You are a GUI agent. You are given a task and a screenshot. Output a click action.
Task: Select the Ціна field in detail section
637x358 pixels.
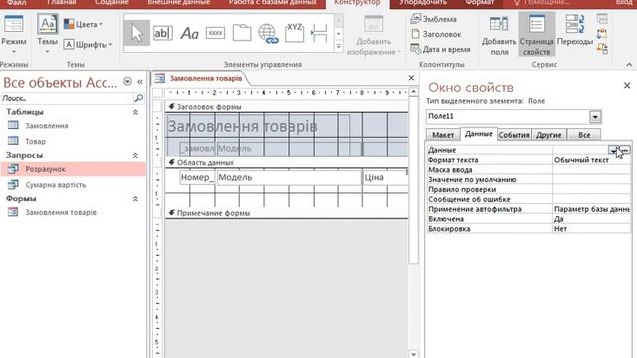pyautogui.click(x=385, y=177)
